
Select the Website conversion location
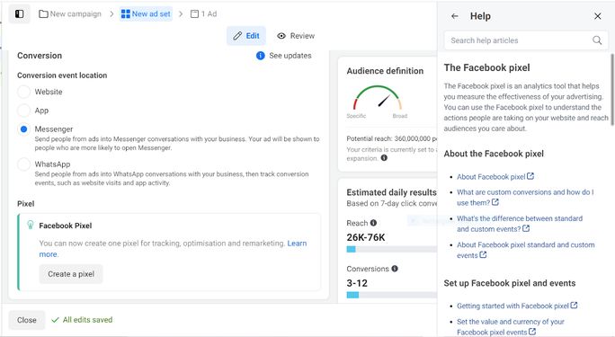(x=24, y=92)
